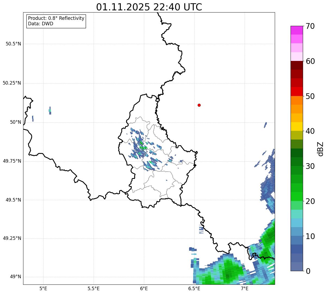327x294 pixels.
Task: Click the longitude label "5°E"
Action: click(43, 288)
